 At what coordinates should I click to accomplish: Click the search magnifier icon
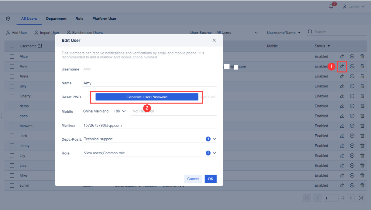[310, 31]
